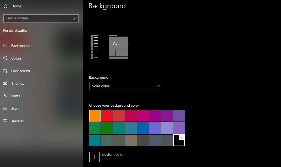Focus the Find a setting search box

point(38,18)
